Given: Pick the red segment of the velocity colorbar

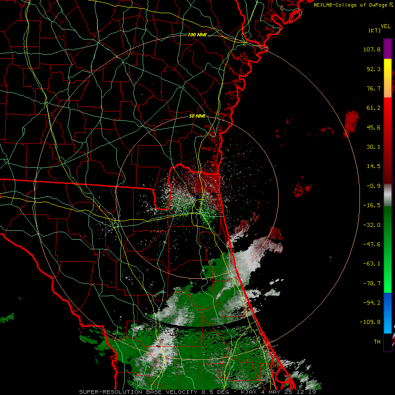Looking at the screenshot, I should click(x=388, y=140).
